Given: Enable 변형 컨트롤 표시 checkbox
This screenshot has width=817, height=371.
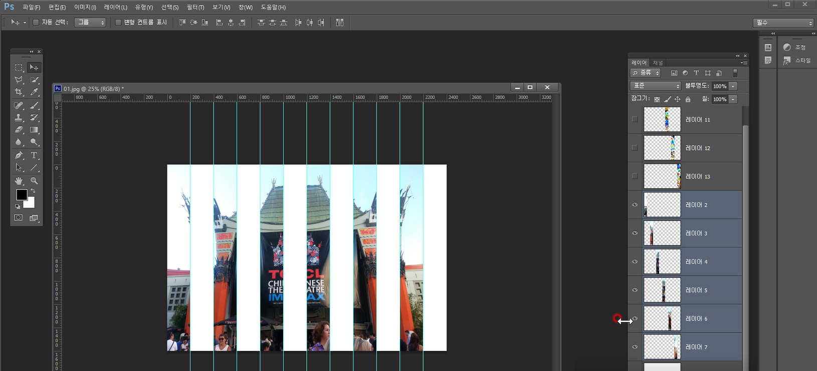Looking at the screenshot, I should (x=118, y=23).
